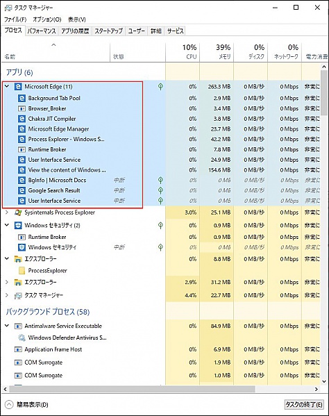The image size is (329, 416).
Task: Collapse the エクスプローラー group containing ProcessExplorer
Action: point(7,258)
